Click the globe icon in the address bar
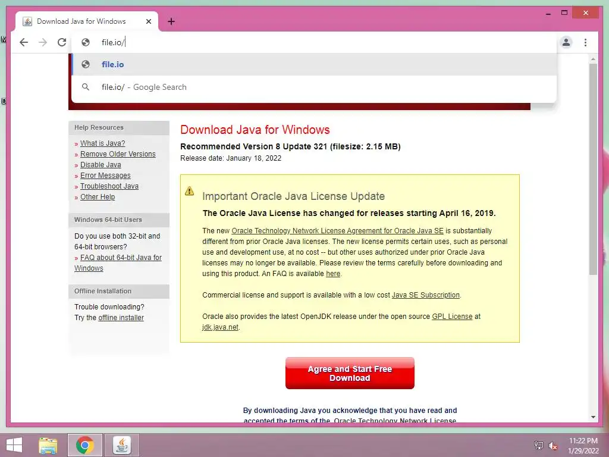The height and width of the screenshot is (457, 609). pos(86,42)
